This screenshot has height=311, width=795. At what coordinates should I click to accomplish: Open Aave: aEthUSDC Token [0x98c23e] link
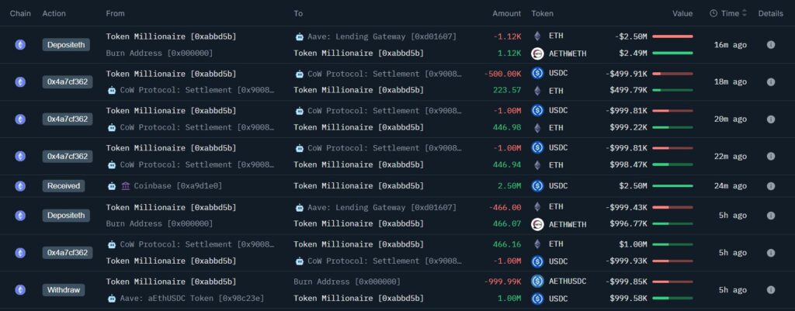[193, 299]
